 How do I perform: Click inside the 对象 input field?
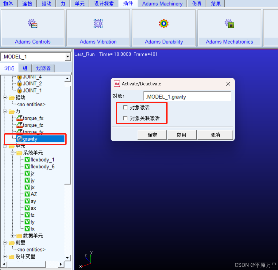187,96
